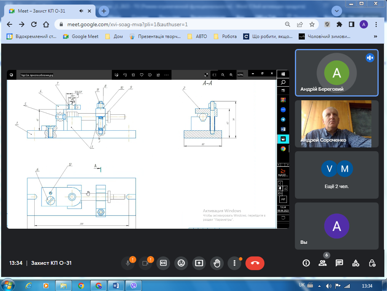Show the participants people panel

(323, 263)
